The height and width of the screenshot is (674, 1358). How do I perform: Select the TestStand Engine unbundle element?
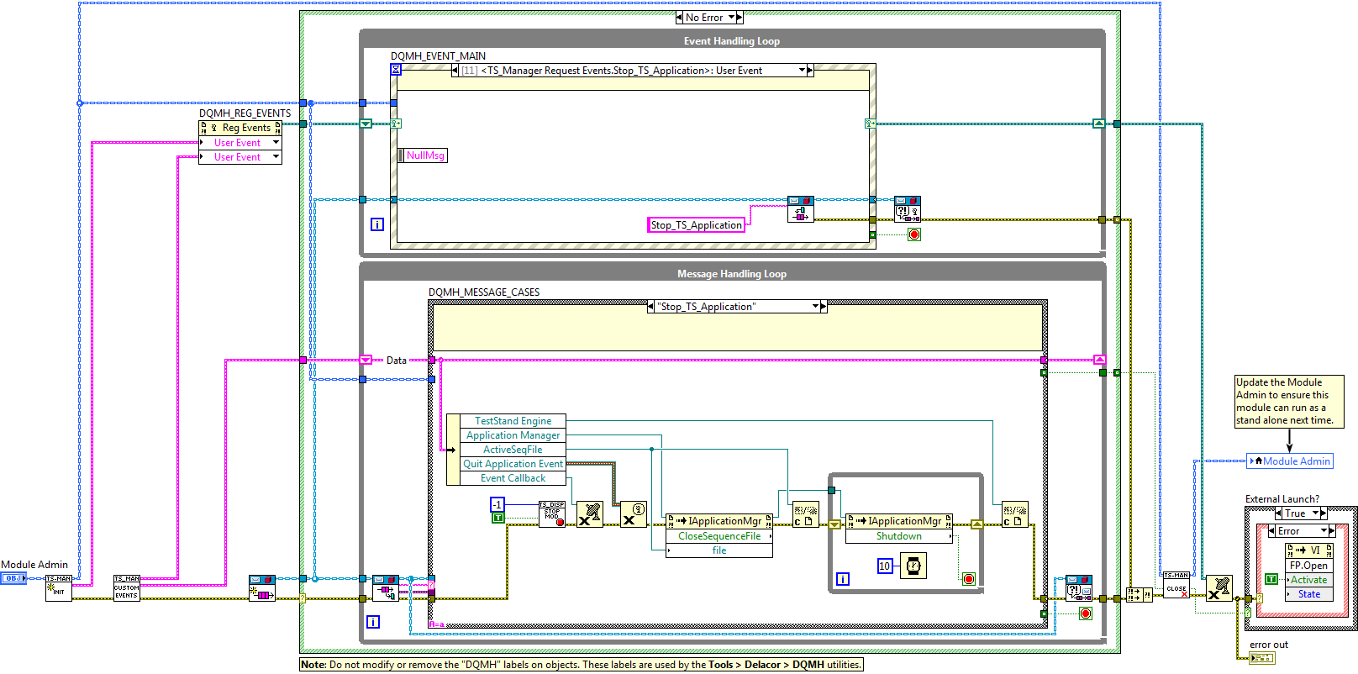(x=513, y=421)
